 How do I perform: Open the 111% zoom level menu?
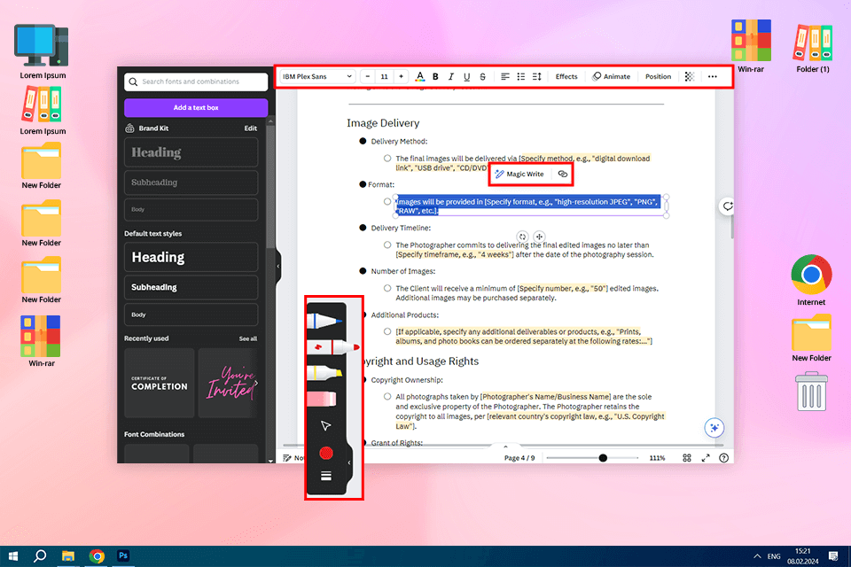(657, 458)
